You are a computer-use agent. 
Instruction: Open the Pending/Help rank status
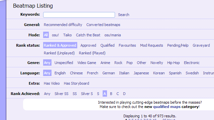pyautogui.click(x=178, y=45)
